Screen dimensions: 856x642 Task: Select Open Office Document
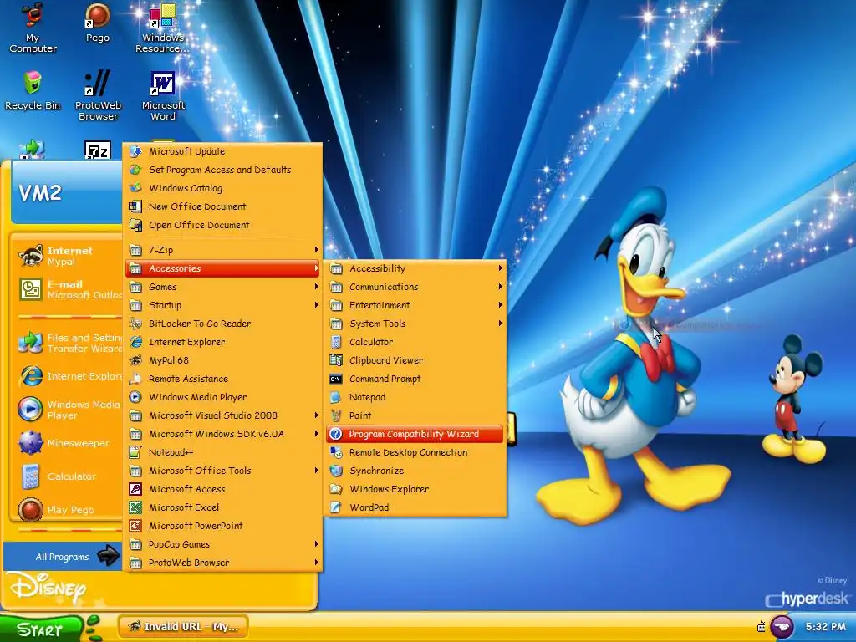coord(222,225)
